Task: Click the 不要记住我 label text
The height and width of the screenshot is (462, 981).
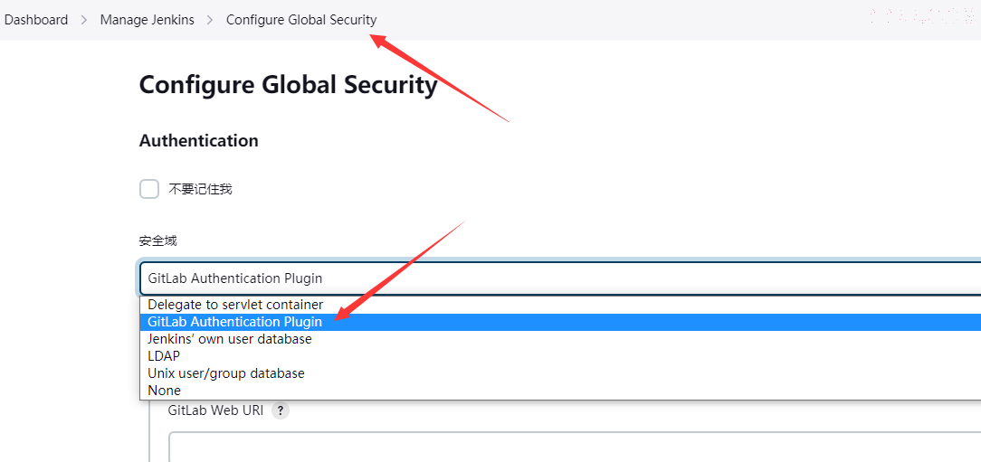Action: [200, 190]
